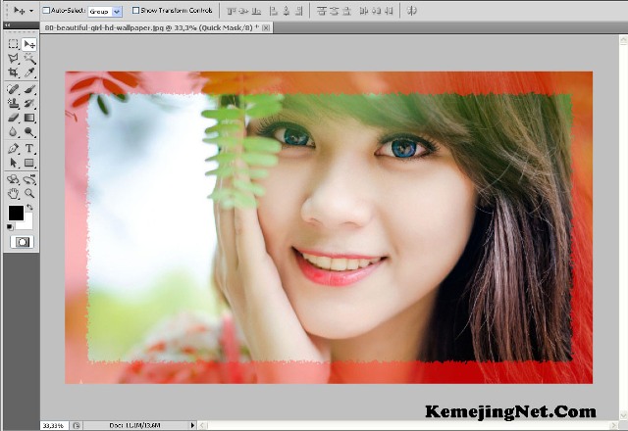
Task: Select the Horizontal Type tool
Action: [29, 148]
